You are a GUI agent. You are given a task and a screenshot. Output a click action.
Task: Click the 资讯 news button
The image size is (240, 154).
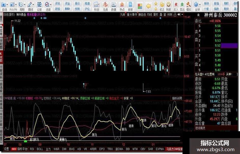pyautogui.click(x=58, y=3)
